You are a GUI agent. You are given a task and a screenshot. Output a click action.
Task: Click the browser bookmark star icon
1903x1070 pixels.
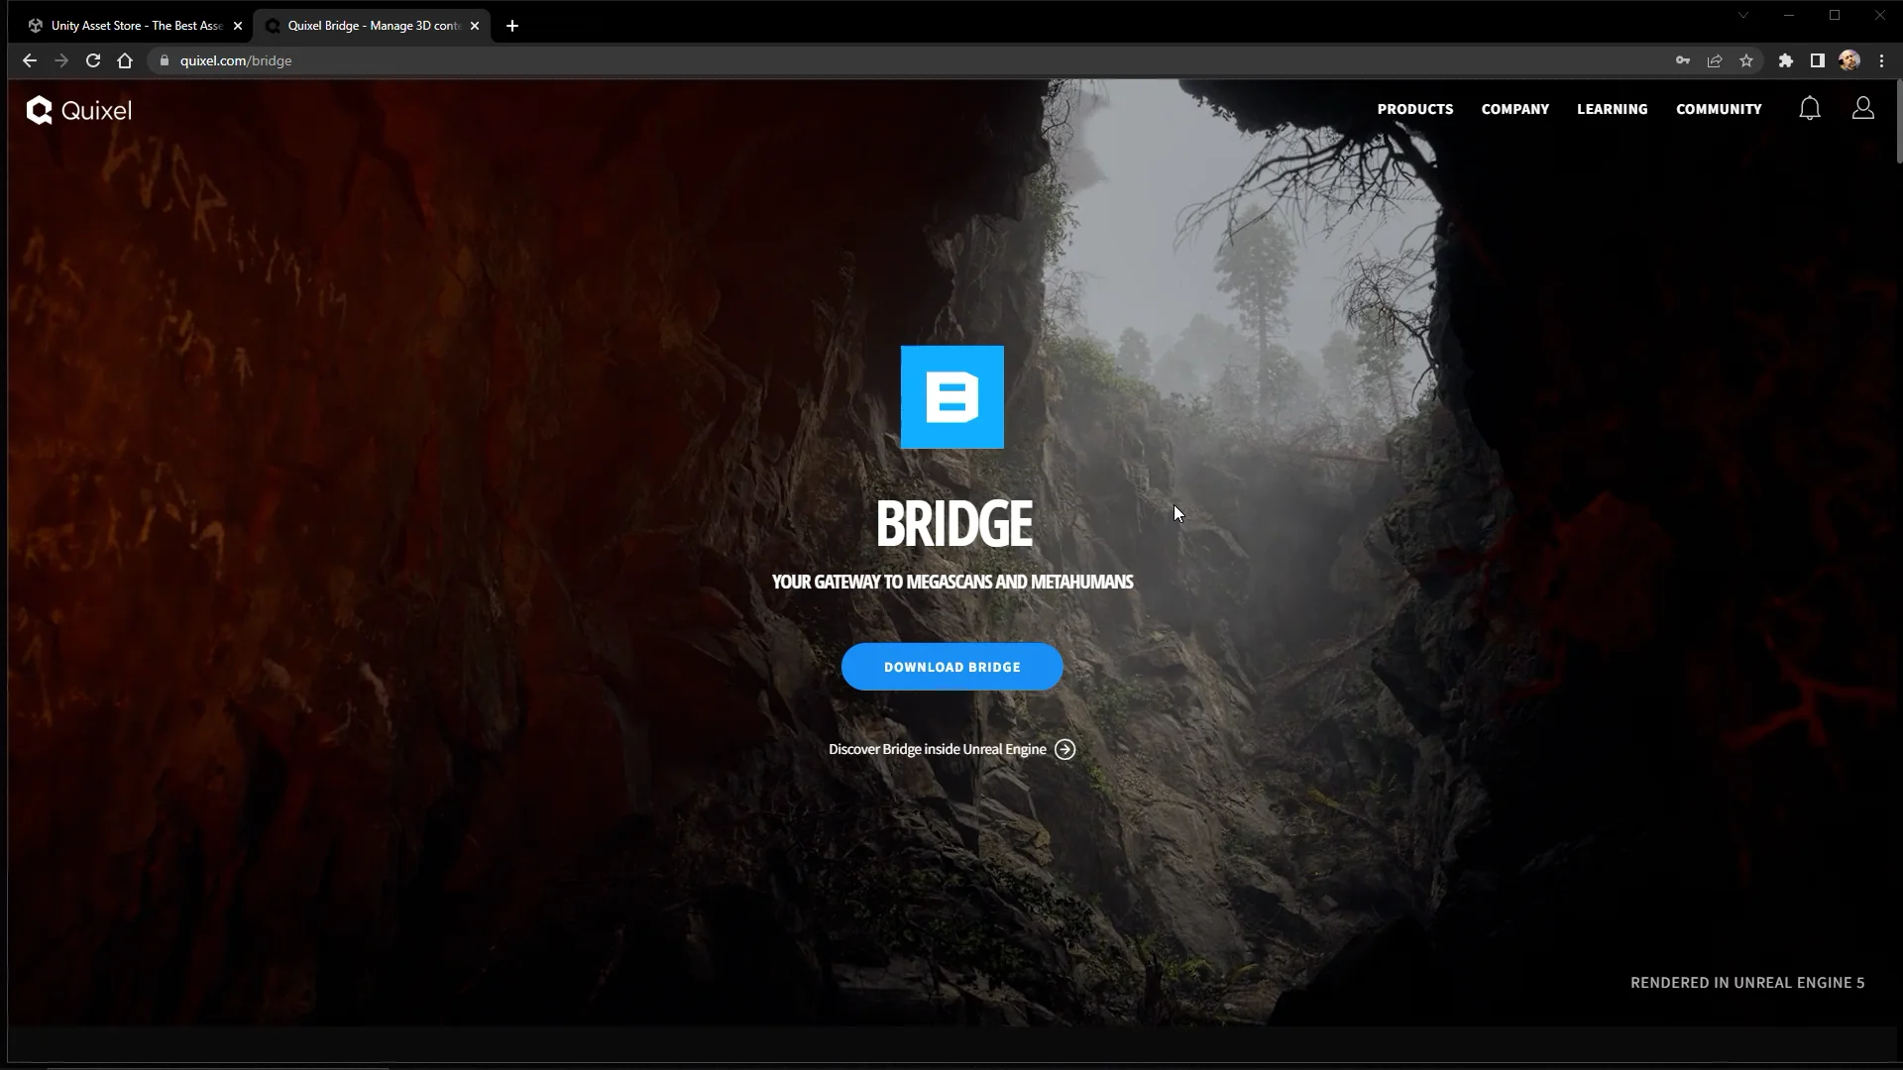(x=1744, y=60)
